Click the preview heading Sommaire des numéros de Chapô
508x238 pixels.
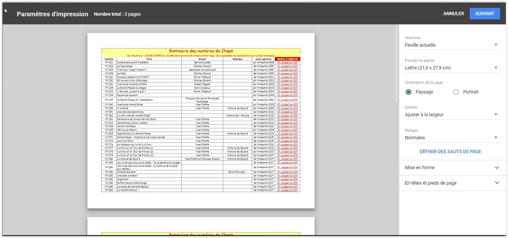(x=201, y=51)
